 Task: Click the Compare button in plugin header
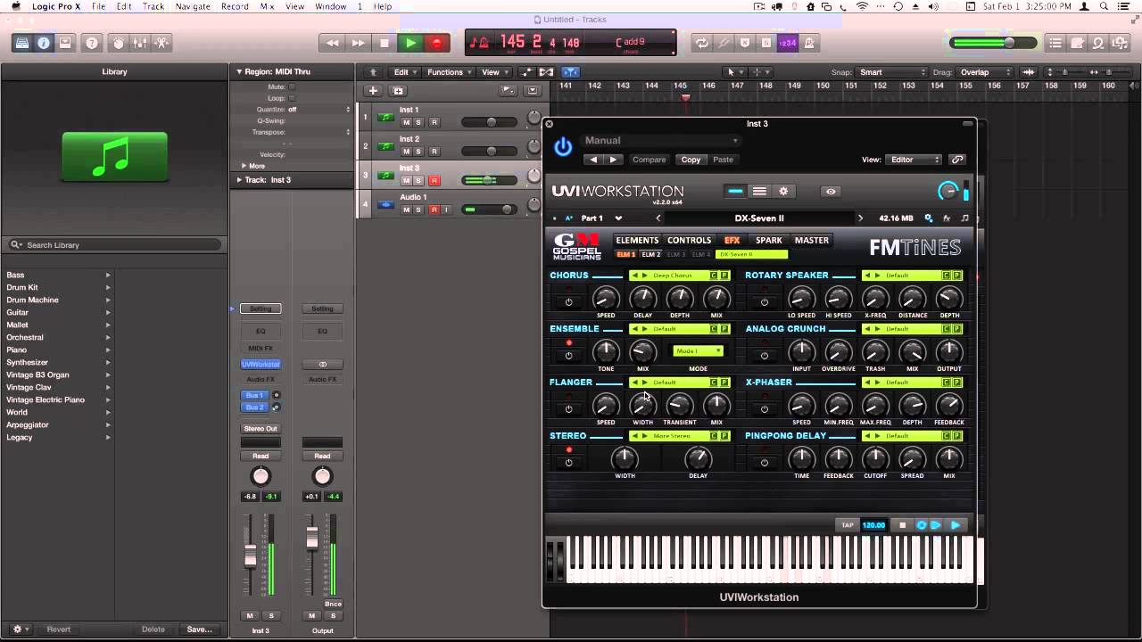tap(649, 160)
